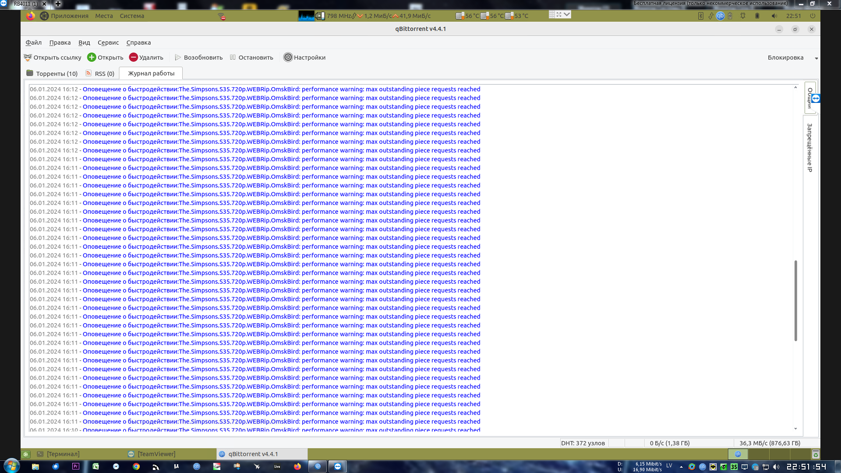Select the Запрещённые IP side tab
The width and height of the screenshot is (841, 473).
pos(809,147)
